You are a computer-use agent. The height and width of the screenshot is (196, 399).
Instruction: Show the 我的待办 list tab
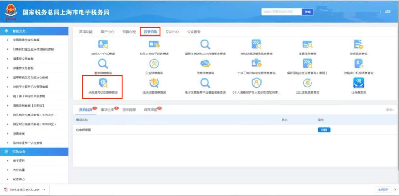(x=86, y=110)
